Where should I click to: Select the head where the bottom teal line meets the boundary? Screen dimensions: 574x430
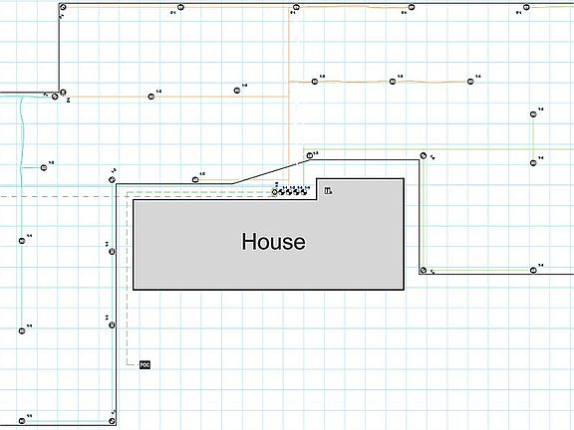coord(112,421)
